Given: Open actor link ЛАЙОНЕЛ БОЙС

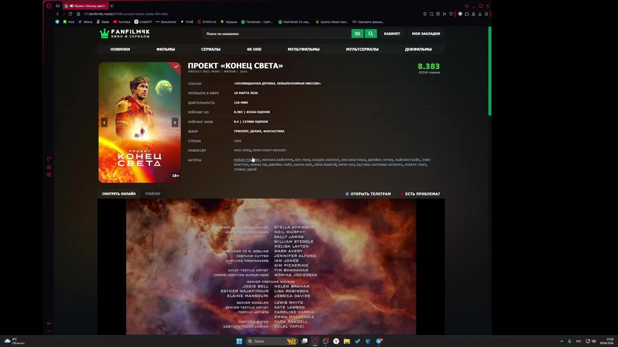Looking at the screenshot, I should pos(407,160).
